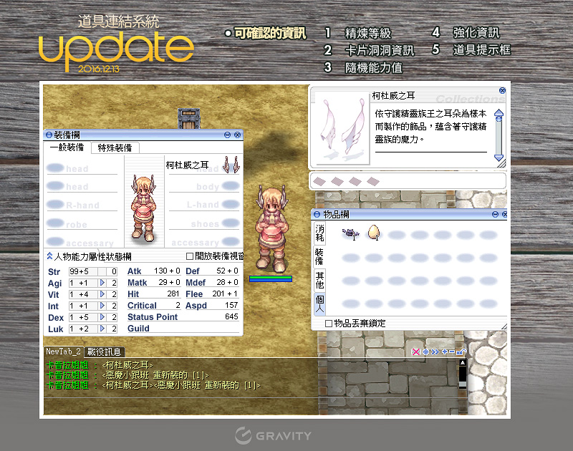Increase the Agi stat with its arrow
Viewport: 573px width, 451px height.
(x=102, y=283)
